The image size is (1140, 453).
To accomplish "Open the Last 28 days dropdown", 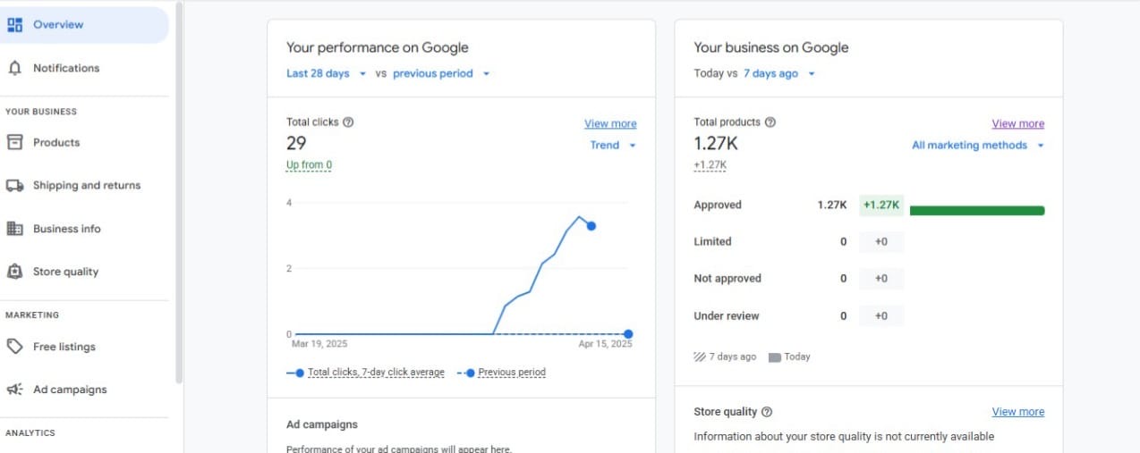I will [x=327, y=73].
